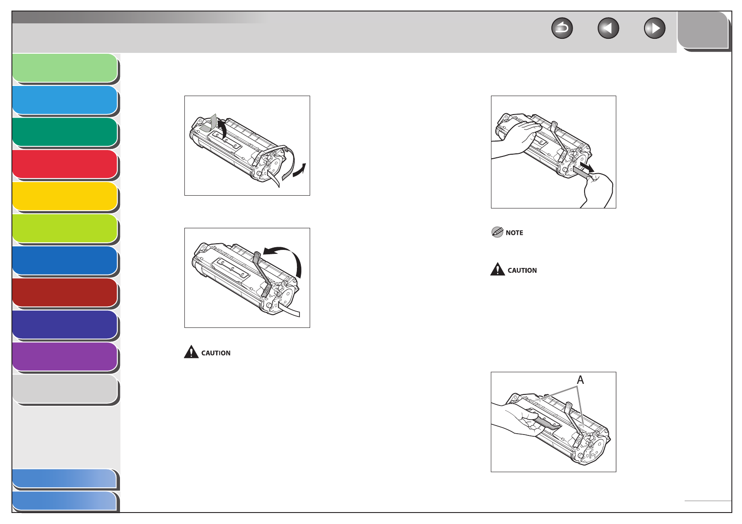This screenshot has height=524, width=742.
Task: Select the light gray sidebar tab
Action: click(65, 390)
